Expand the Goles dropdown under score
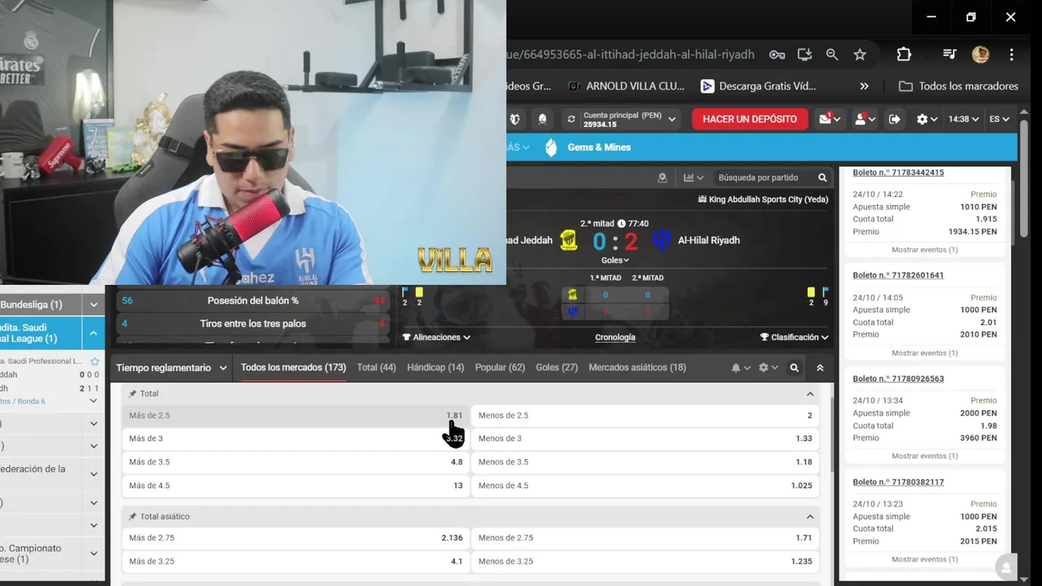The image size is (1042, 586). [615, 260]
